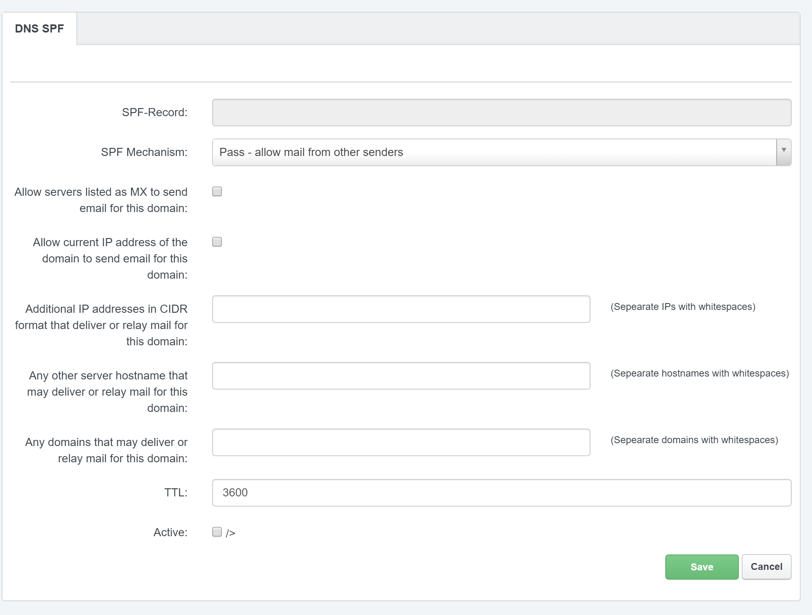Click the other server hostname field
This screenshot has width=812, height=615.
tap(401, 376)
